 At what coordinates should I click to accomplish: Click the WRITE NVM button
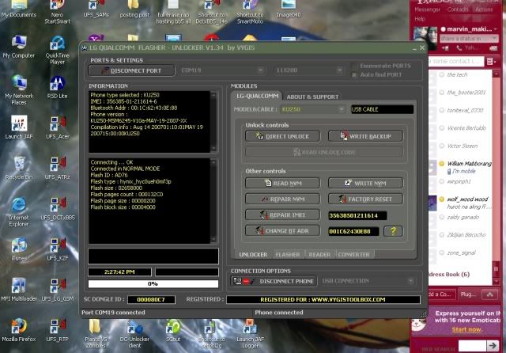click(x=365, y=183)
